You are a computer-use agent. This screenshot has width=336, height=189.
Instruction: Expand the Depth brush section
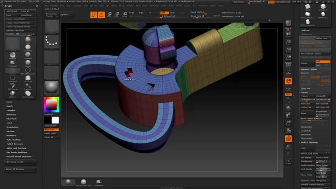[9, 106]
